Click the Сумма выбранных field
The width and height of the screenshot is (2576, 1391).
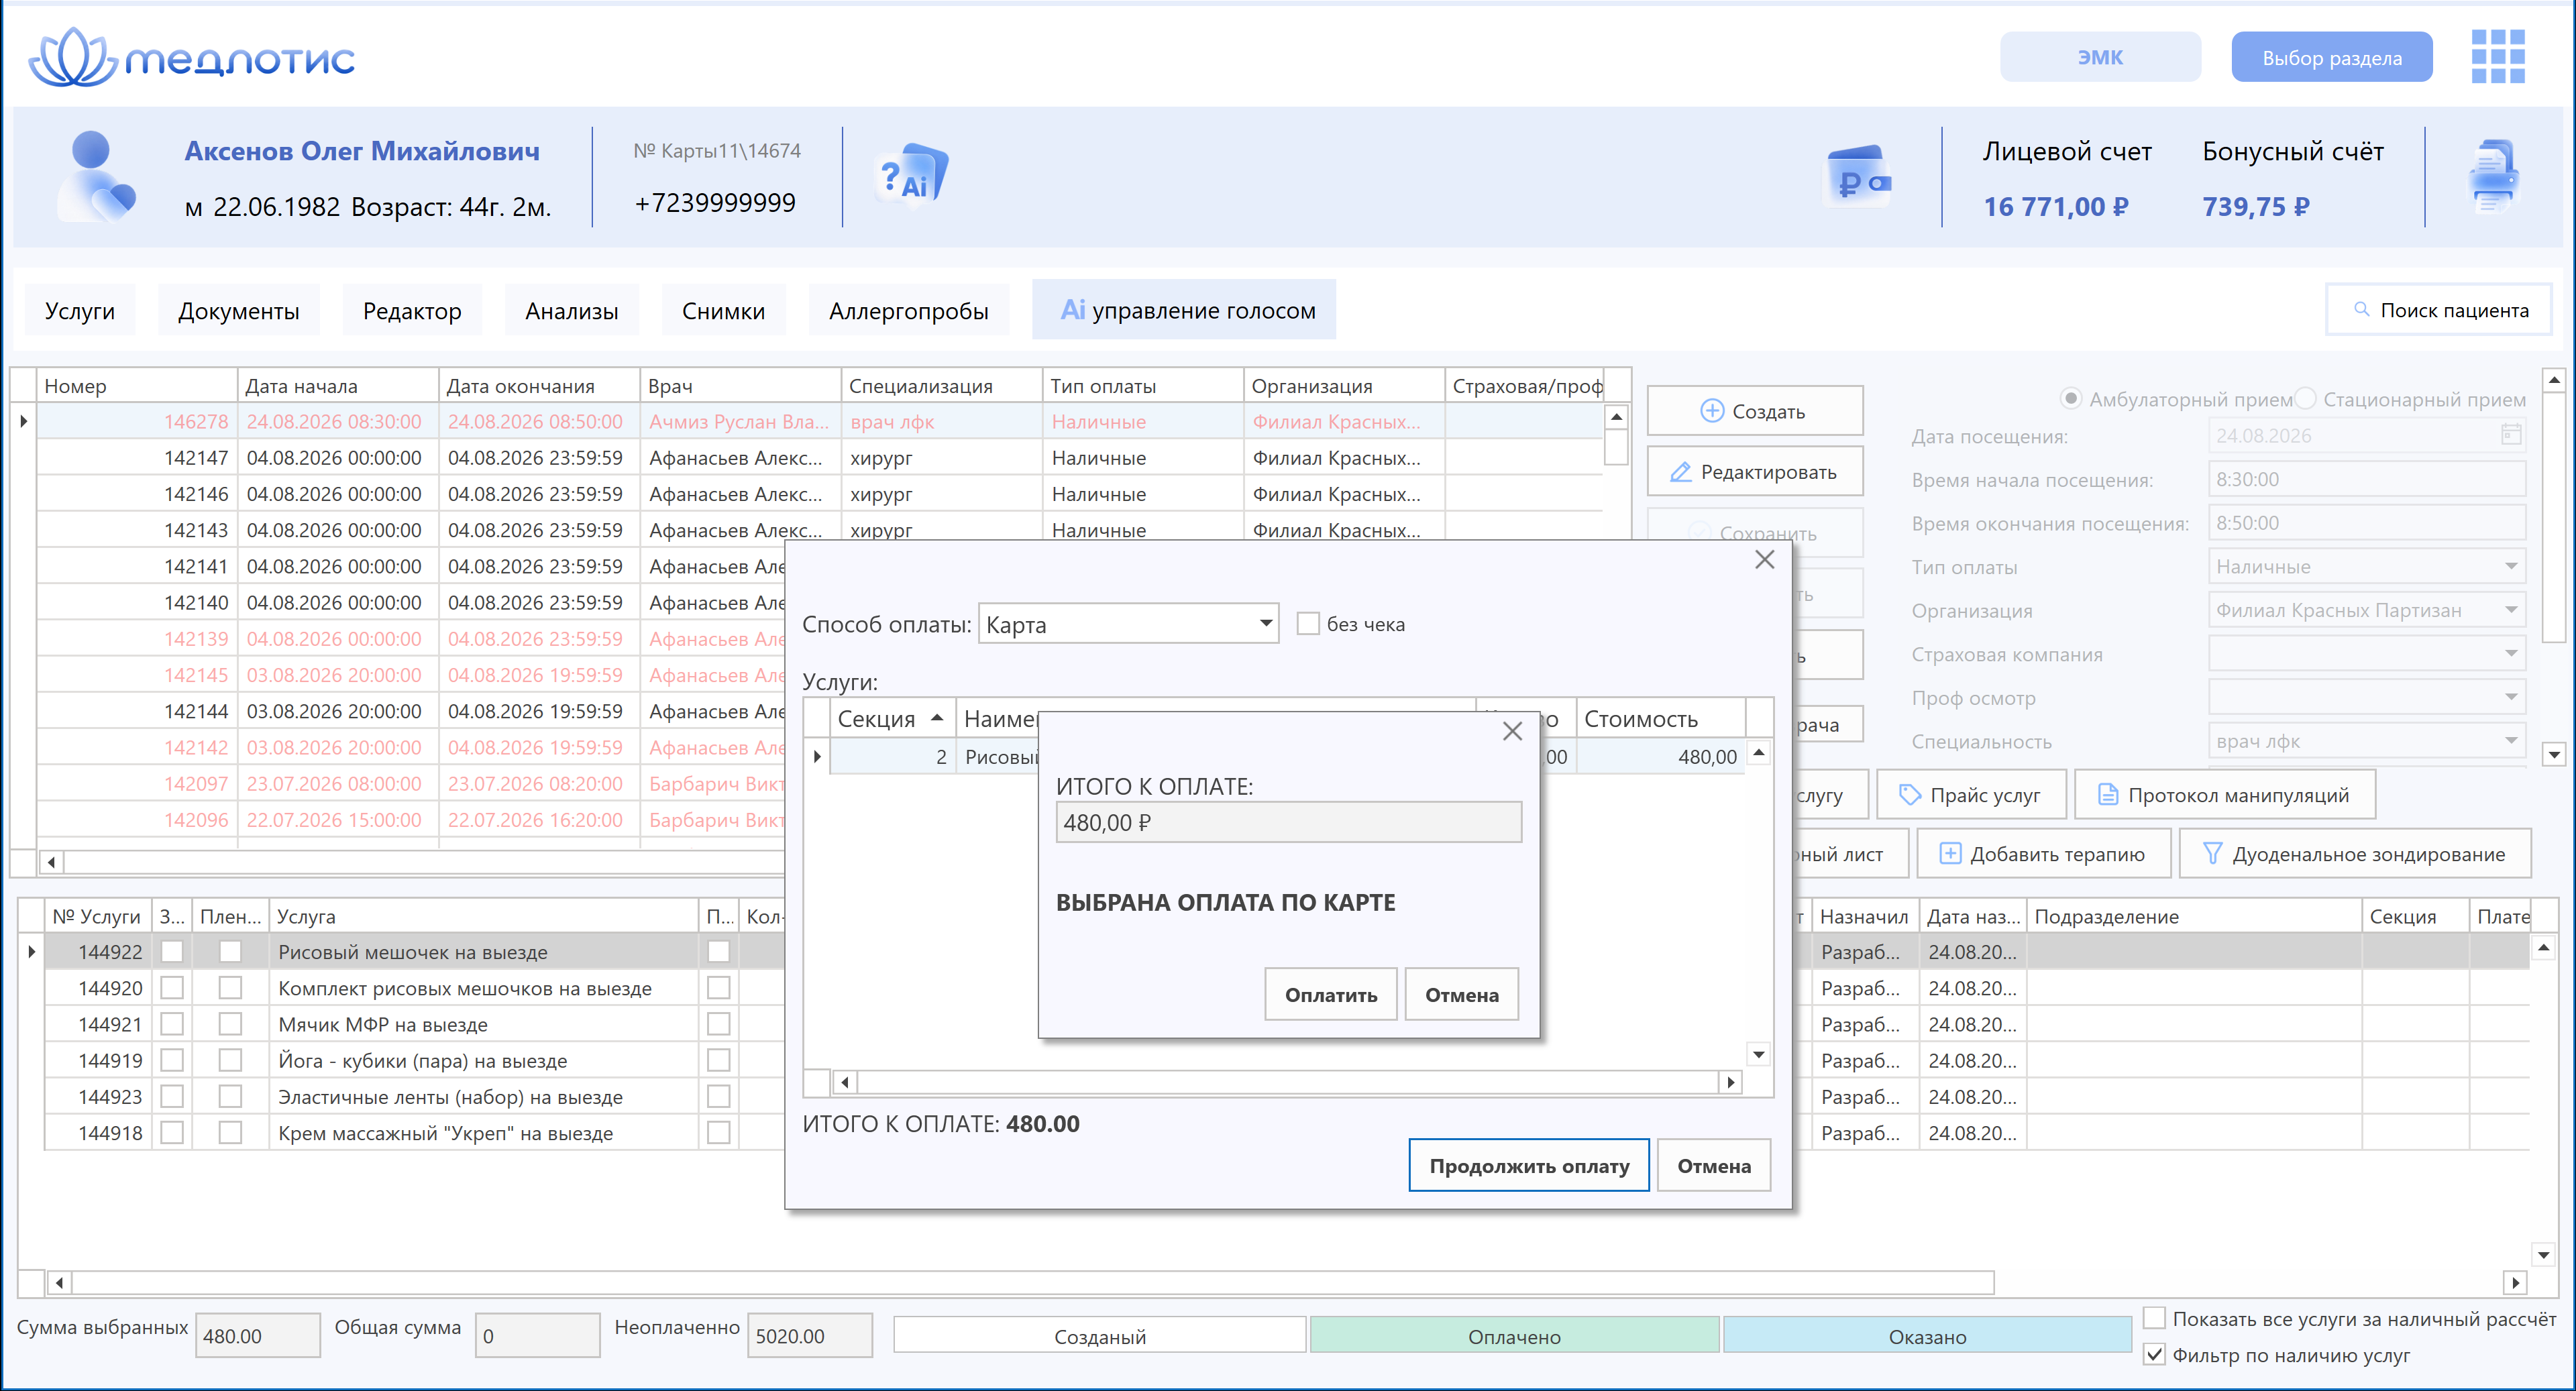point(257,1336)
